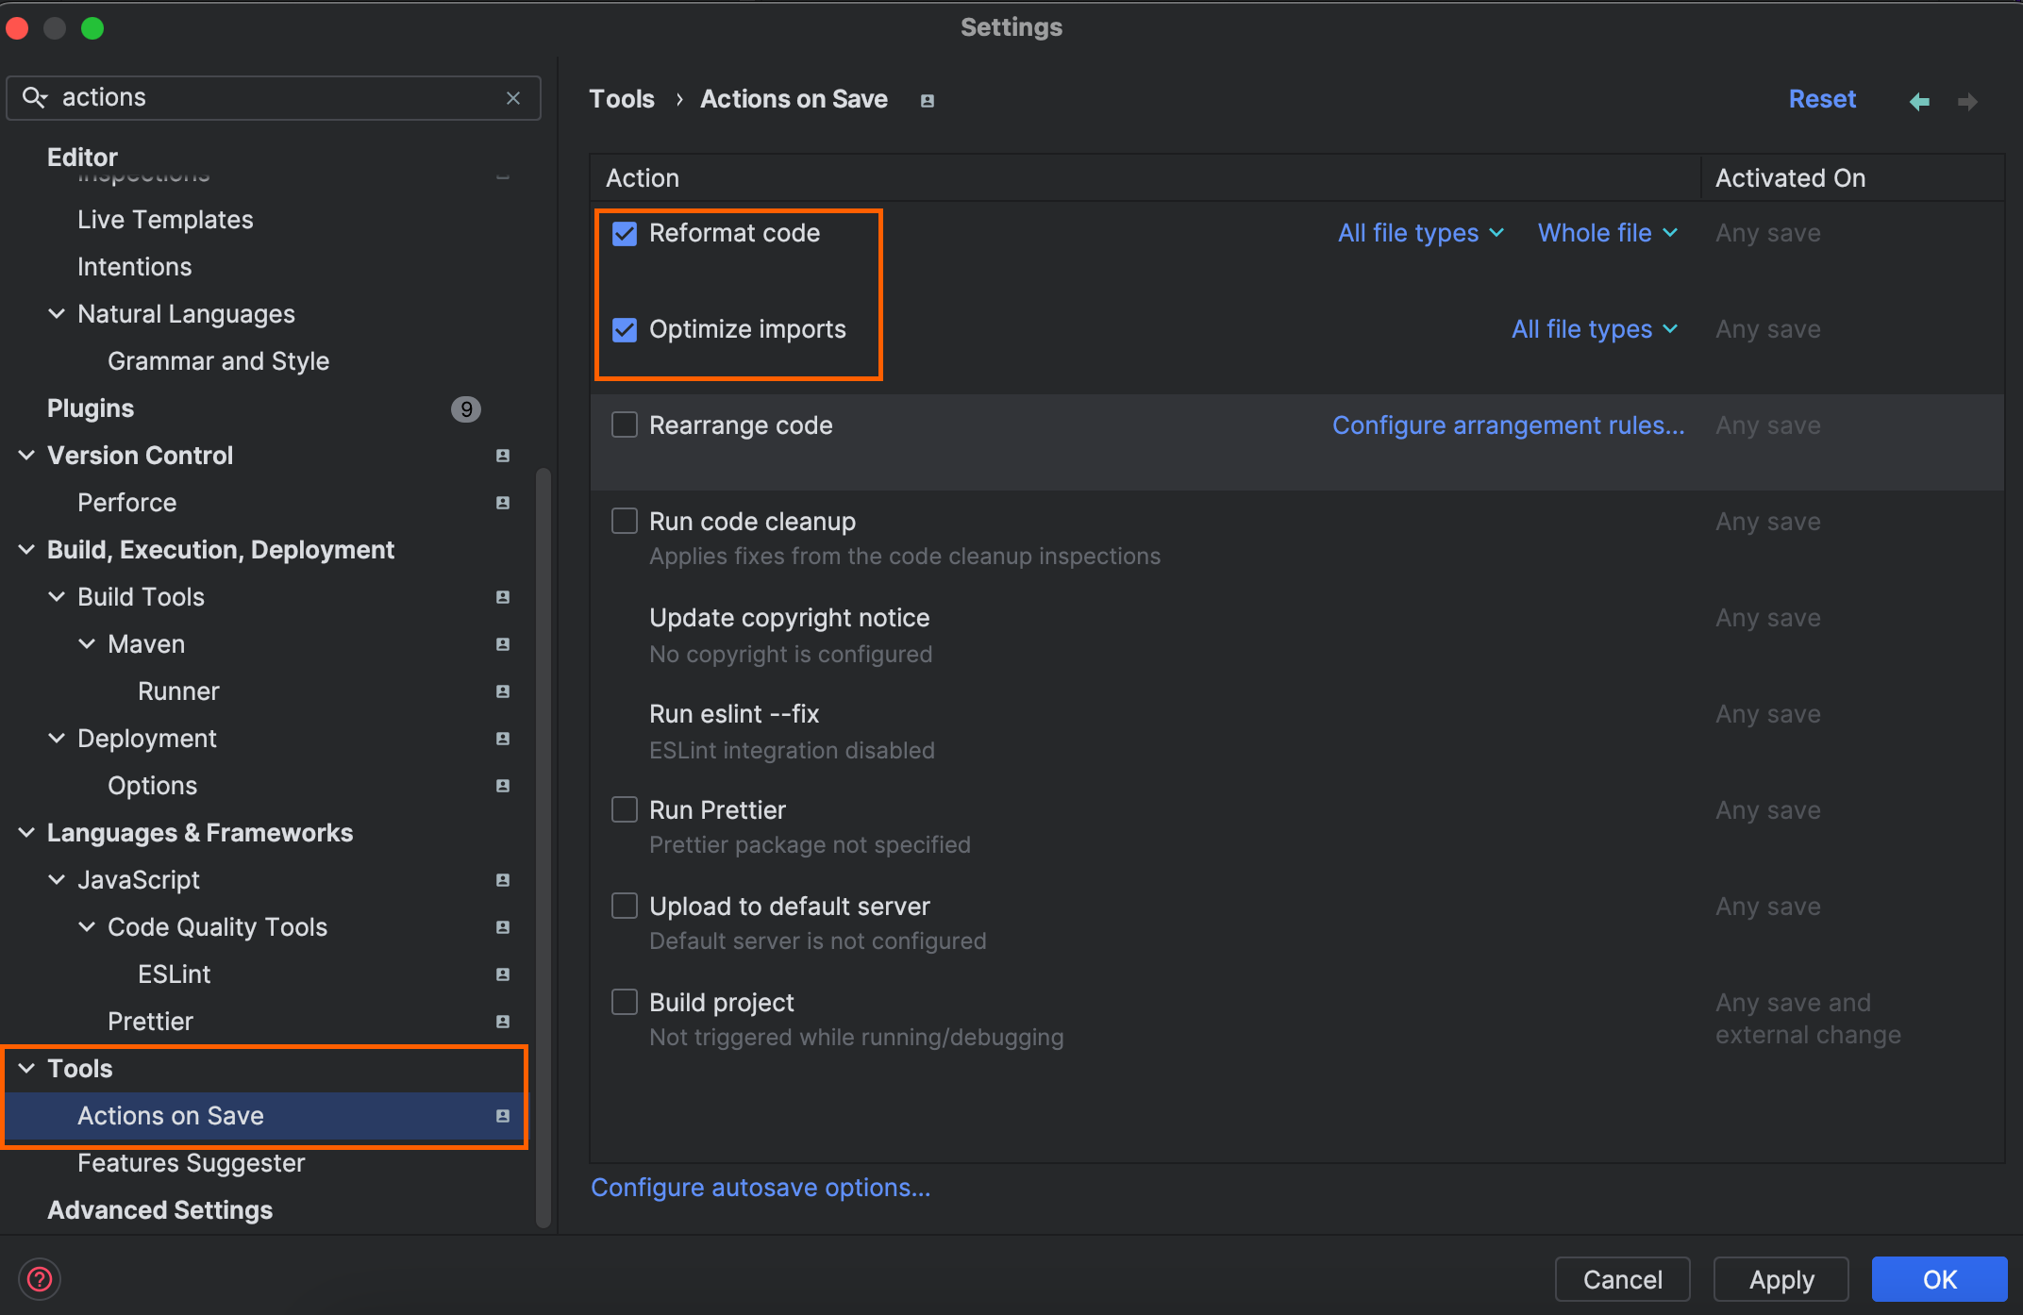2023x1315 pixels.
Task: Uncheck the Reformat code checkbox
Action: tap(625, 234)
